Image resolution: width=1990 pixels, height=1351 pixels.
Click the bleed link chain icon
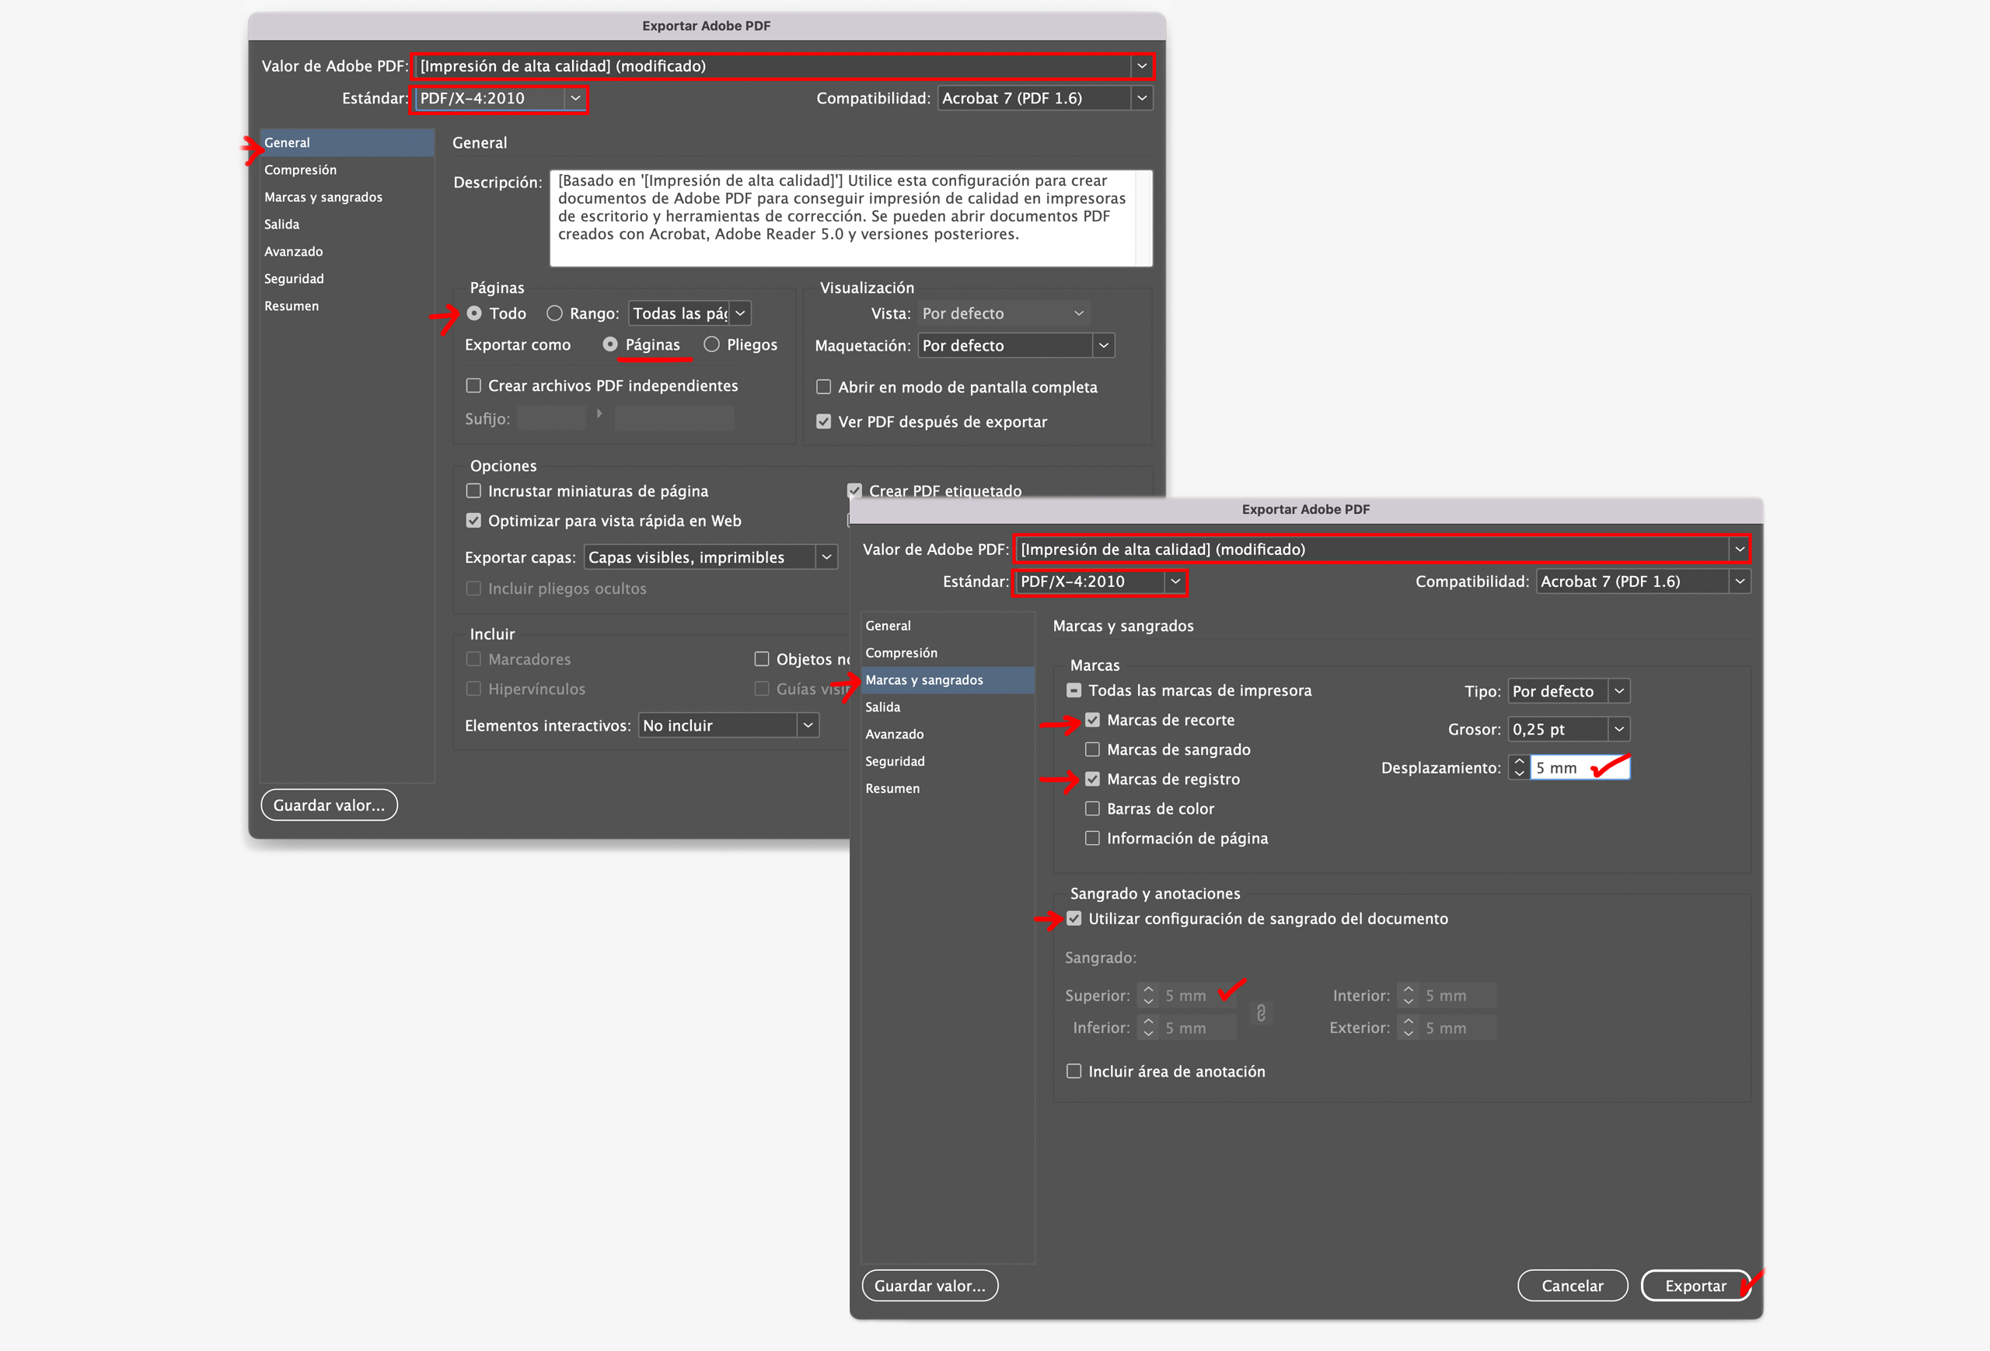[x=1260, y=1013]
